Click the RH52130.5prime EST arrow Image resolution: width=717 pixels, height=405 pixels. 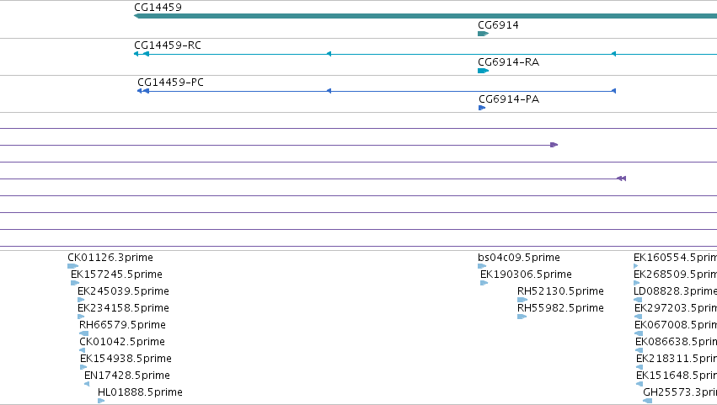pos(522,300)
